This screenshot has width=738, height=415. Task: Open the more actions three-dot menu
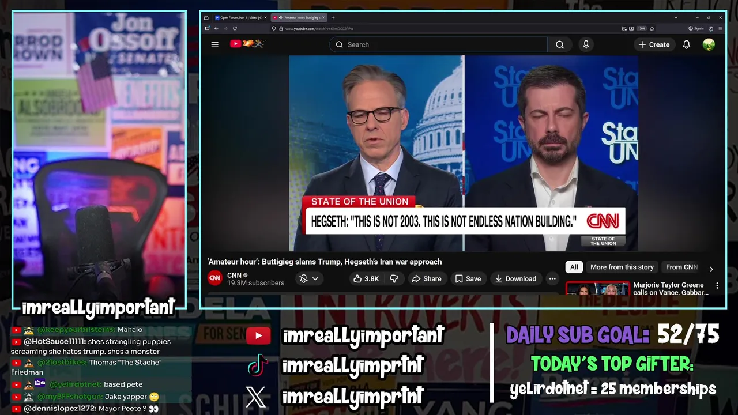552,278
